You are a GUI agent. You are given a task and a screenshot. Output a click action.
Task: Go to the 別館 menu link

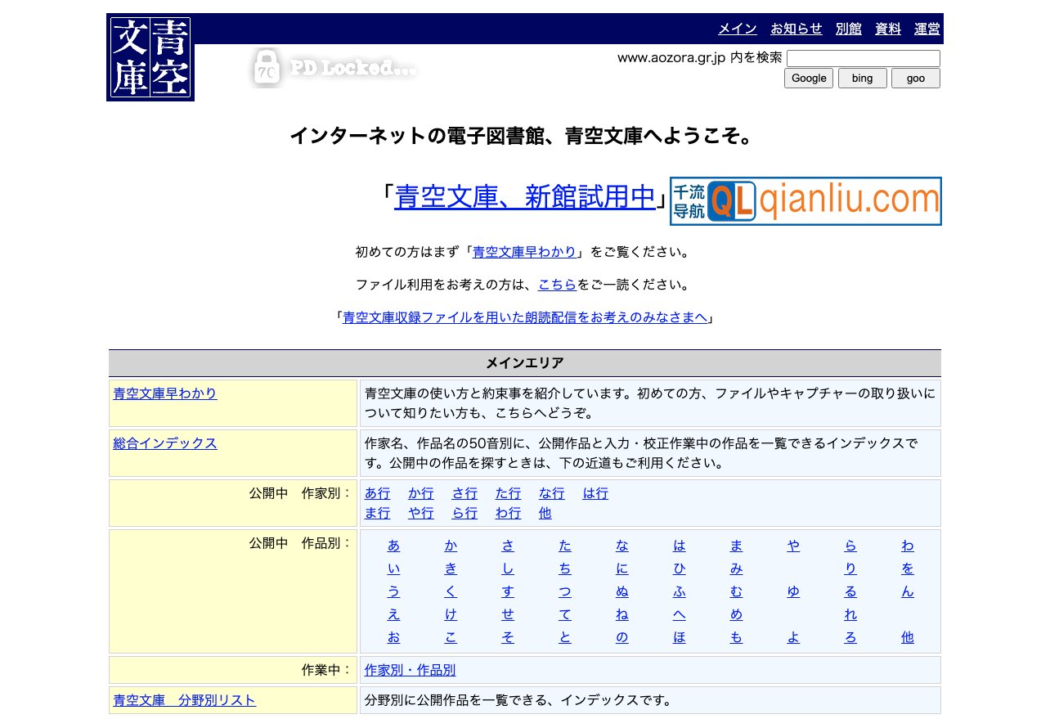[848, 29]
